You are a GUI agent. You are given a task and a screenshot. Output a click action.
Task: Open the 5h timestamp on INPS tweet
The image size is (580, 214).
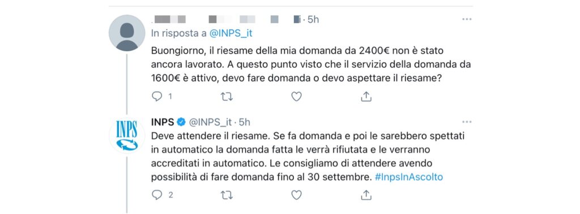(245, 122)
